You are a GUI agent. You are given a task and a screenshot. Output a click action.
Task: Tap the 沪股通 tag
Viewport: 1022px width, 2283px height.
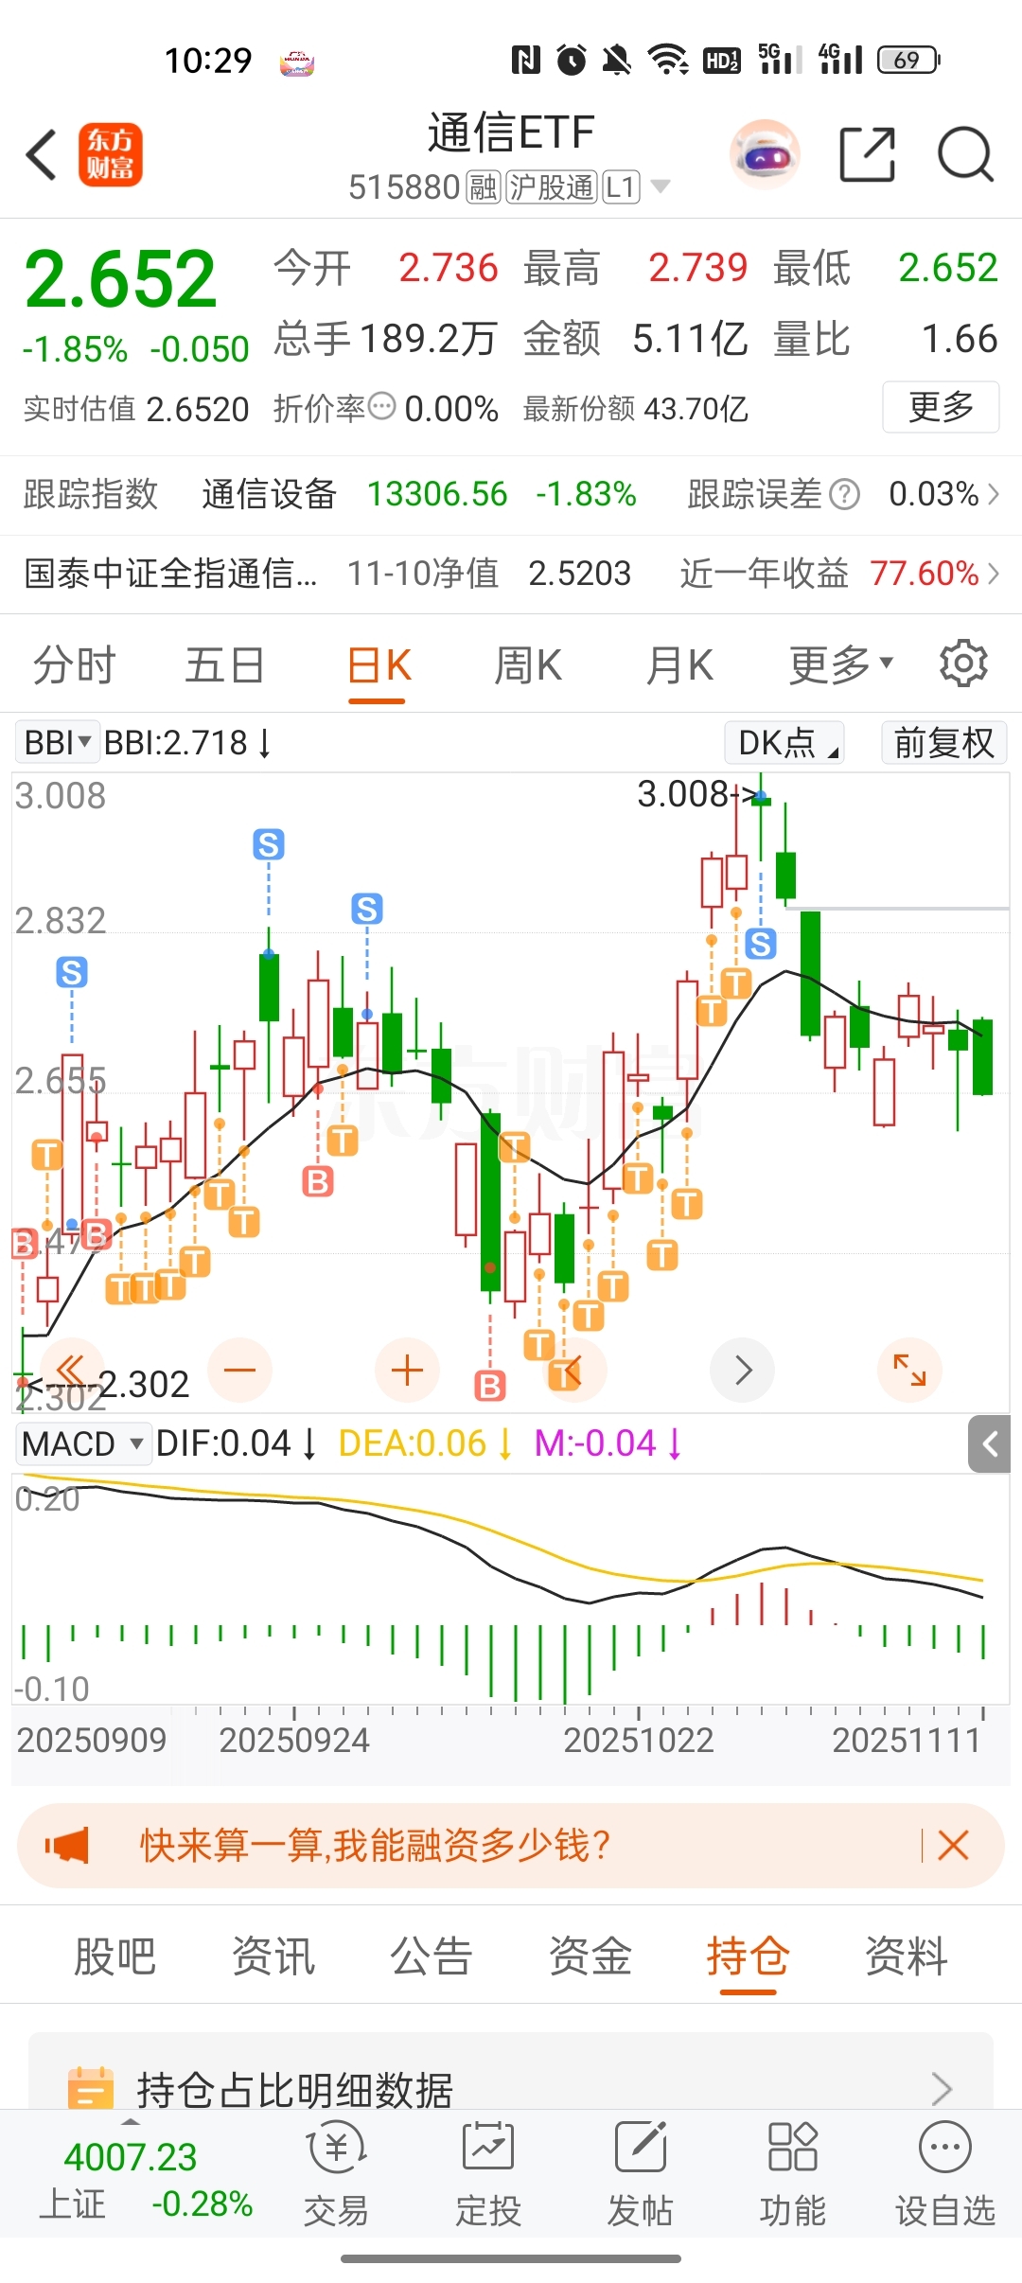552,187
